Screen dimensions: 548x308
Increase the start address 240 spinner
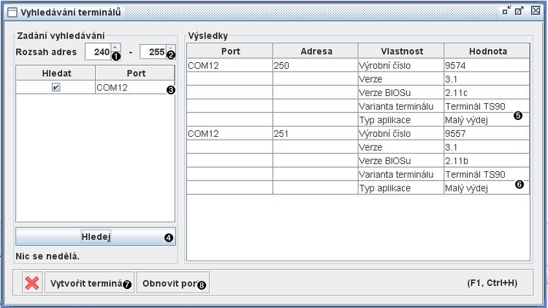[x=114, y=48]
